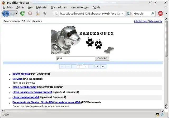
Task: Open the class defaultservlet result
Action: point(24,87)
